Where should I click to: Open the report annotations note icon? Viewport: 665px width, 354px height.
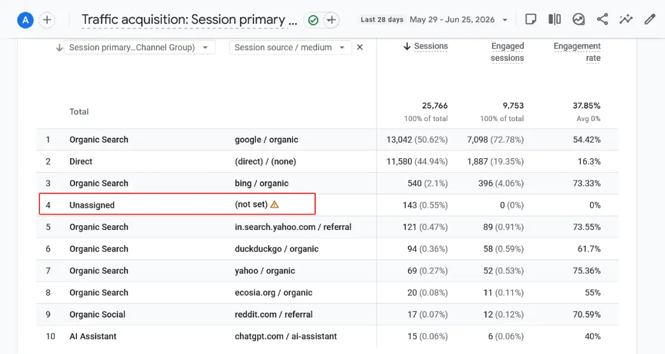[x=530, y=20]
